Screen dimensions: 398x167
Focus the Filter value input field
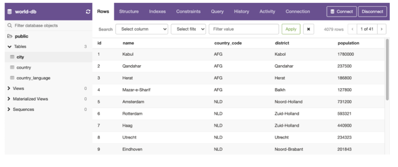(243, 29)
